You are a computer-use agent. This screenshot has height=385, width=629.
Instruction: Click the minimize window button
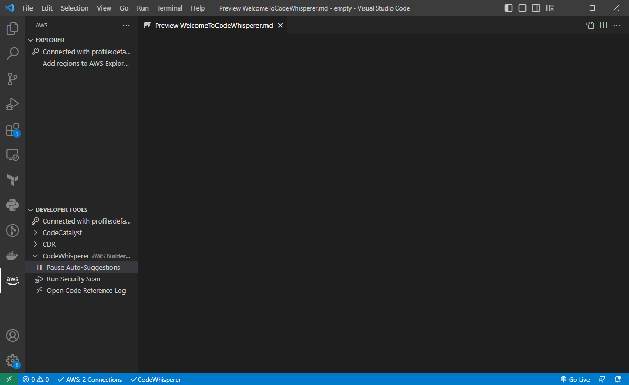pos(568,8)
